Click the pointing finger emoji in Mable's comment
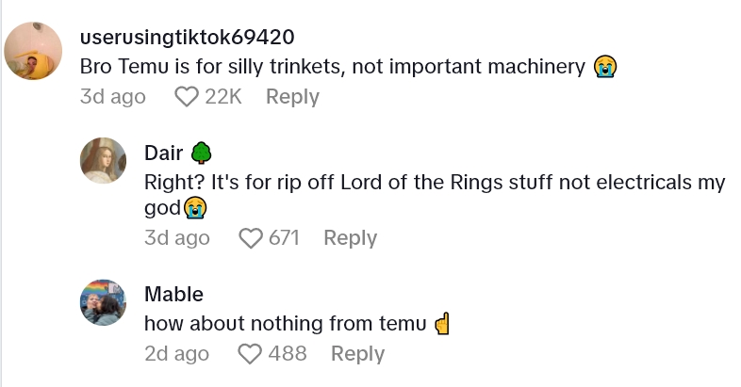 pos(442,324)
